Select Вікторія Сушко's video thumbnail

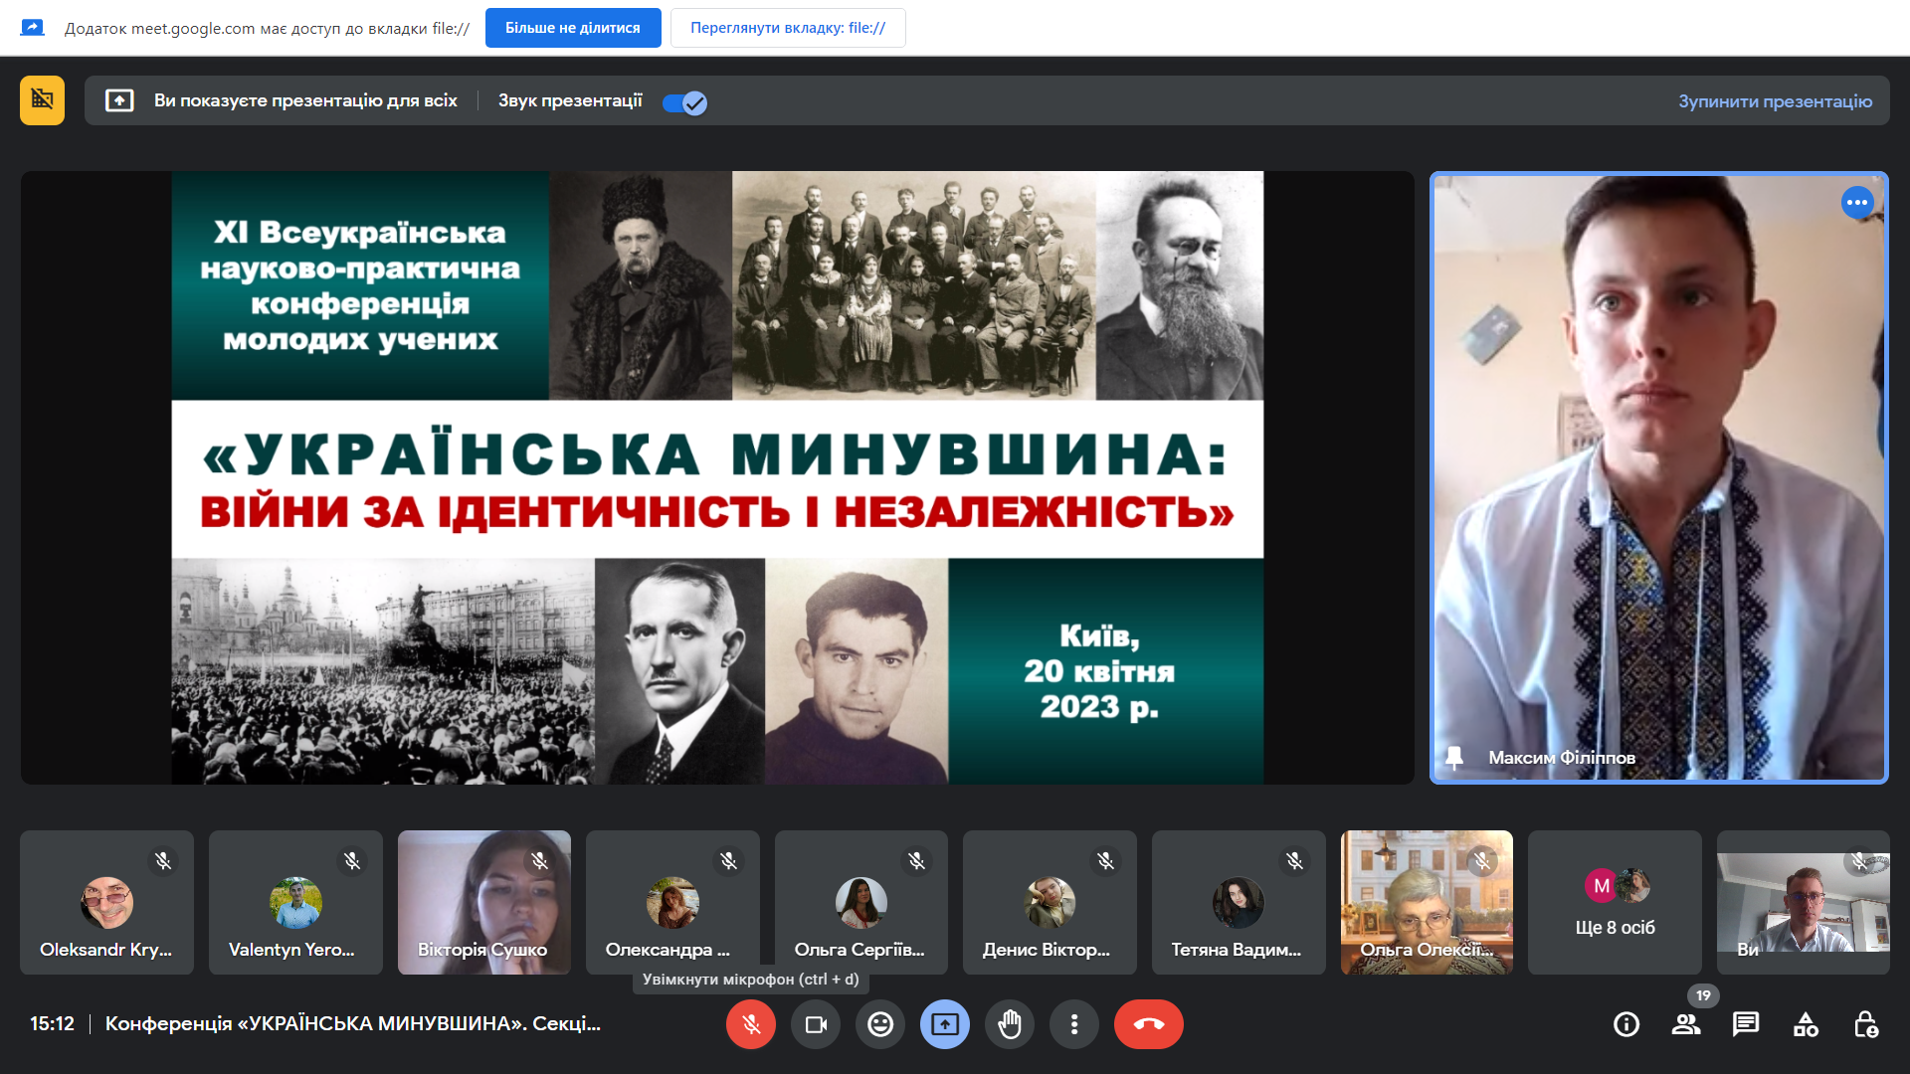click(x=484, y=903)
